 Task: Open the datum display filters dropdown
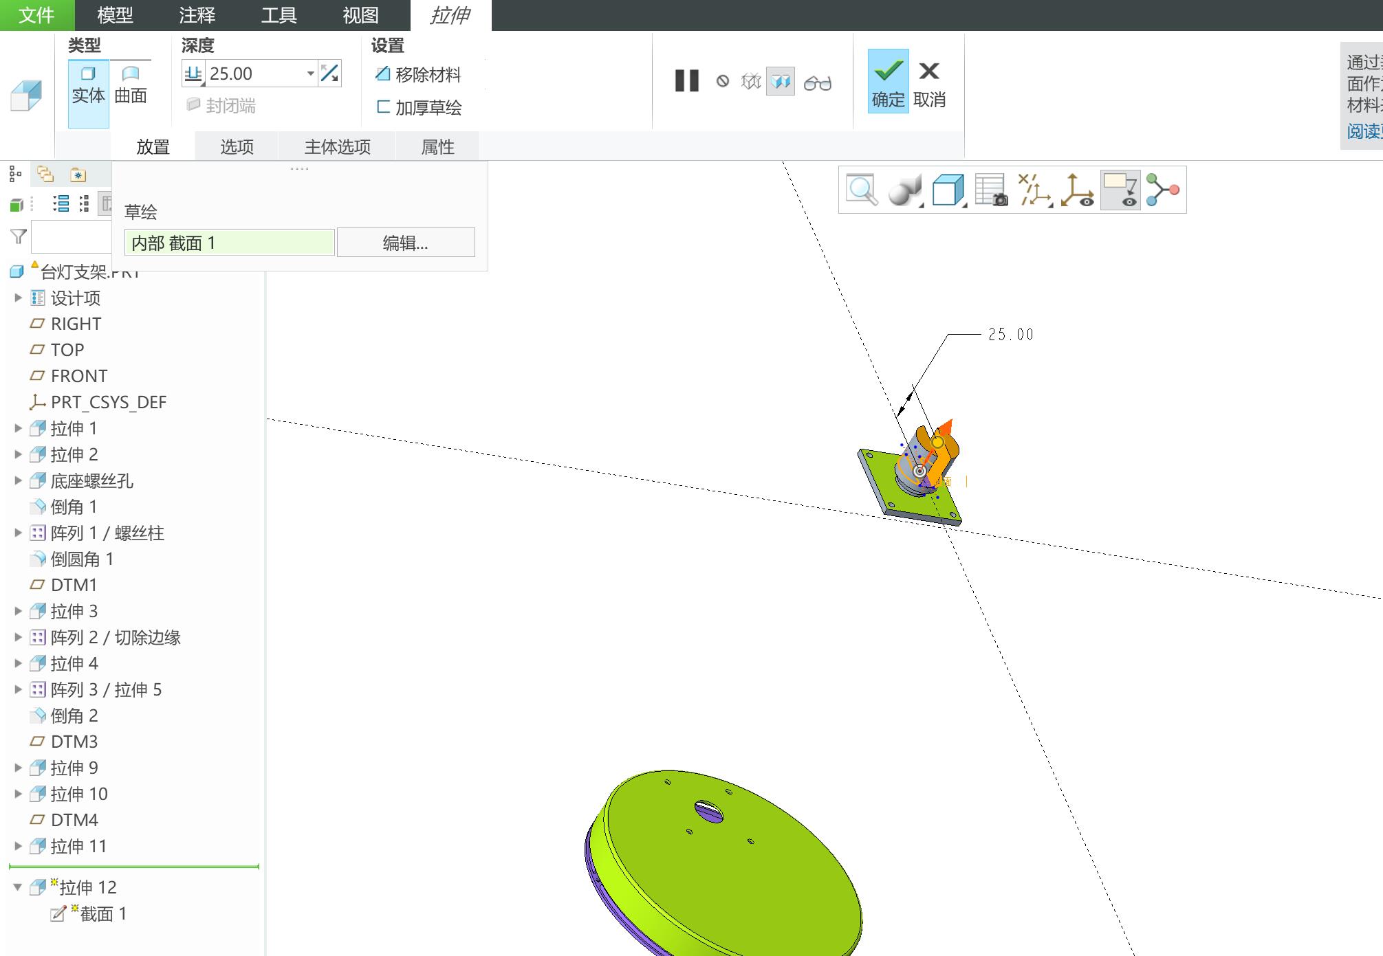pyautogui.click(x=1035, y=190)
